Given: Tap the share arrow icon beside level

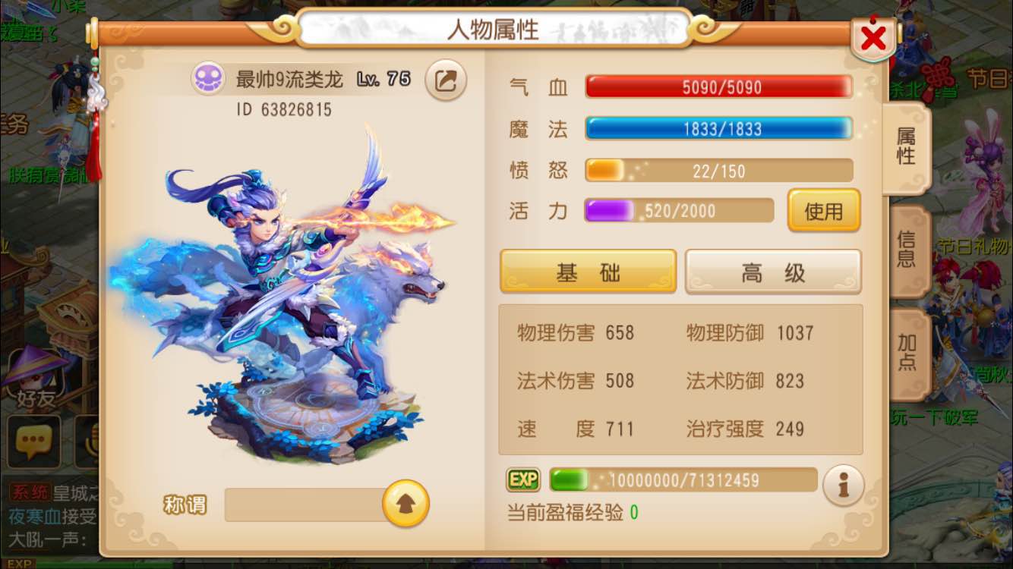Looking at the screenshot, I should [446, 80].
